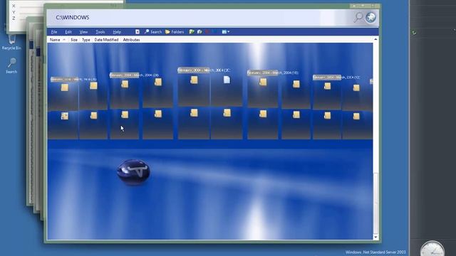Select the white document file icon
This screenshot has height=256, width=456.
tap(227, 80)
